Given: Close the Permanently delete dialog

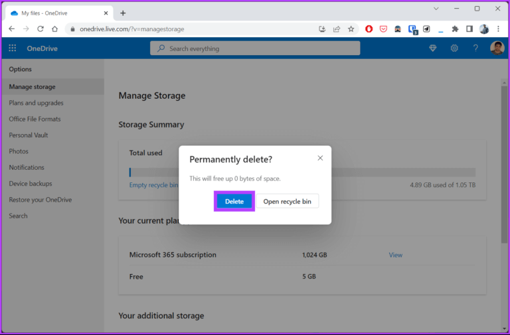Looking at the screenshot, I should pos(320,158).
